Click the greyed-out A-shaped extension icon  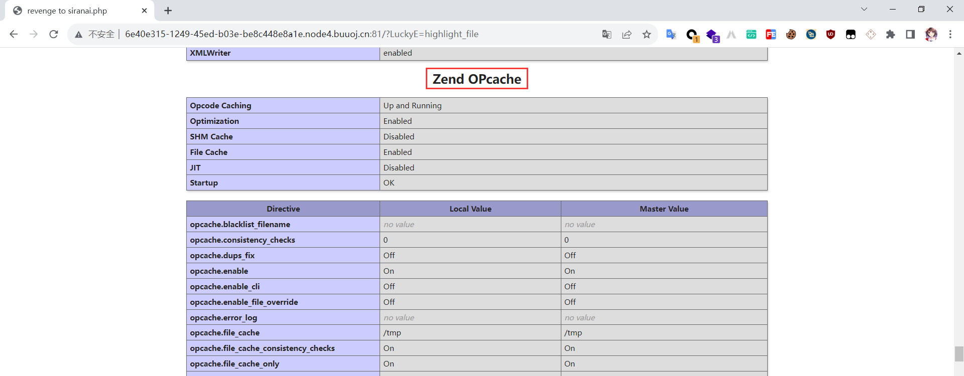coord(731,34)
